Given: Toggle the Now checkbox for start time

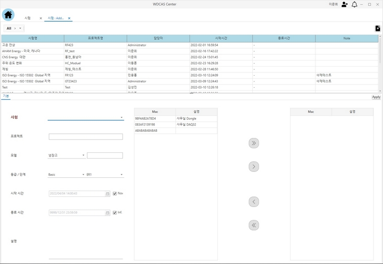Looking at the screenshot, I should 115,194.
